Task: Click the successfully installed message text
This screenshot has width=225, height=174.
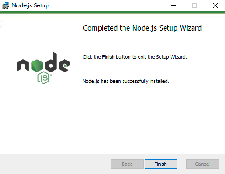Action: coord(126,81)
